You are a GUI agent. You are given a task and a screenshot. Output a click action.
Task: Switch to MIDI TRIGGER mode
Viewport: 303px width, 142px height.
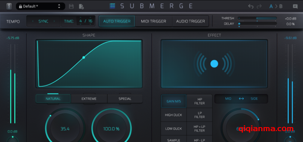coord(154,21)
